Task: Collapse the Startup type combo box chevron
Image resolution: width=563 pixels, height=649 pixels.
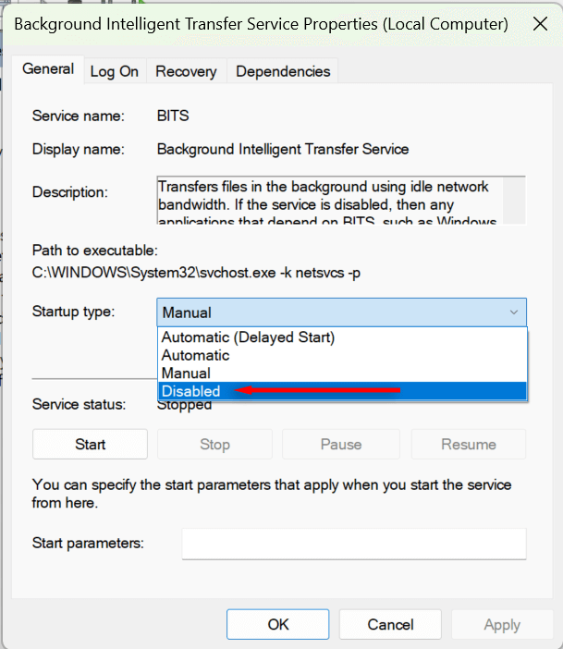Action: coord(514,312)
